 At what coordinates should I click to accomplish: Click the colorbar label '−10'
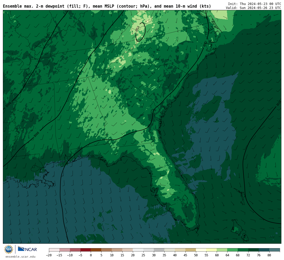click(x=70, y=255)
